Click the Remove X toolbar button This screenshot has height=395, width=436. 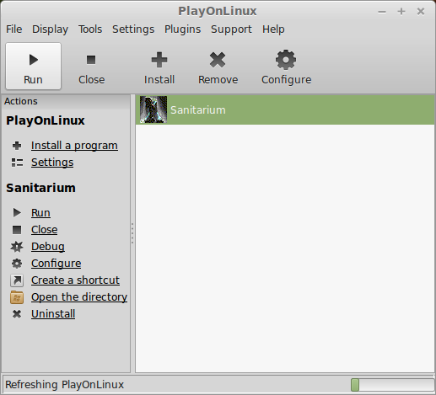tap(218, 67)
